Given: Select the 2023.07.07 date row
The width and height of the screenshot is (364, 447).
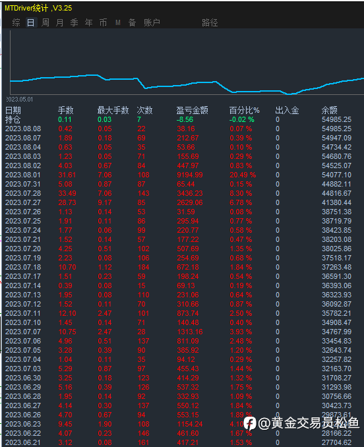Looking at the screenshot, I should (23, 332).
